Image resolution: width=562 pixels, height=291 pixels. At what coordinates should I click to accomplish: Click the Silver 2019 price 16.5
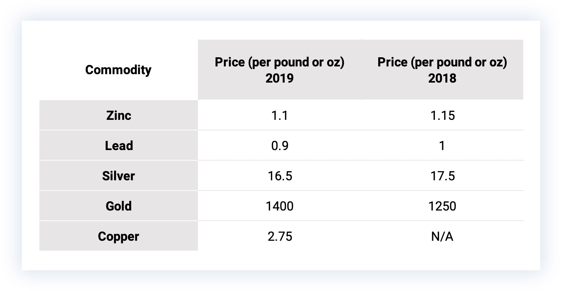click(280, 176)
